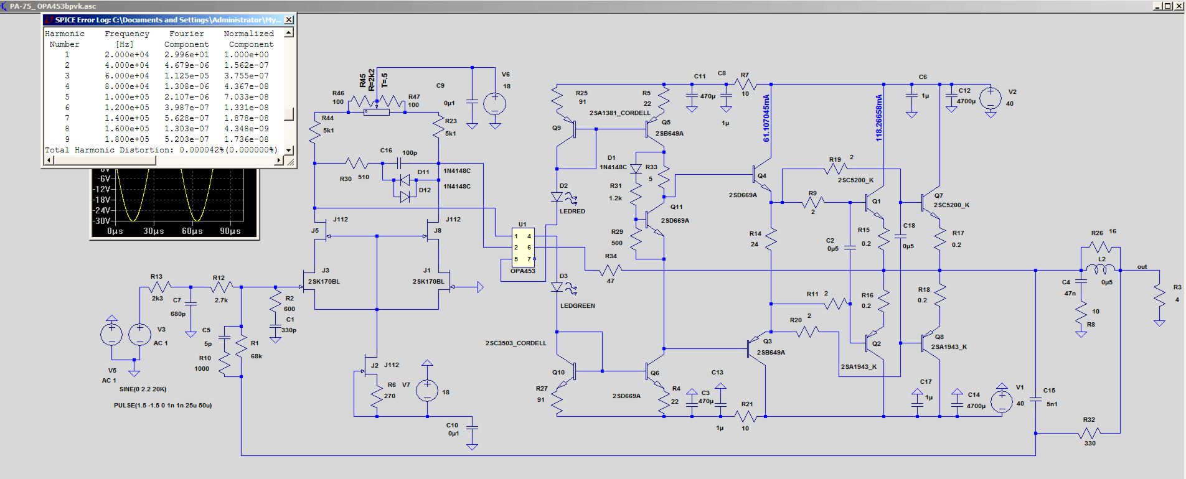Screen dimensions: 1186x479
Task: Select the C15 capacitor symbol
Action: click(x=1035, y=399)
